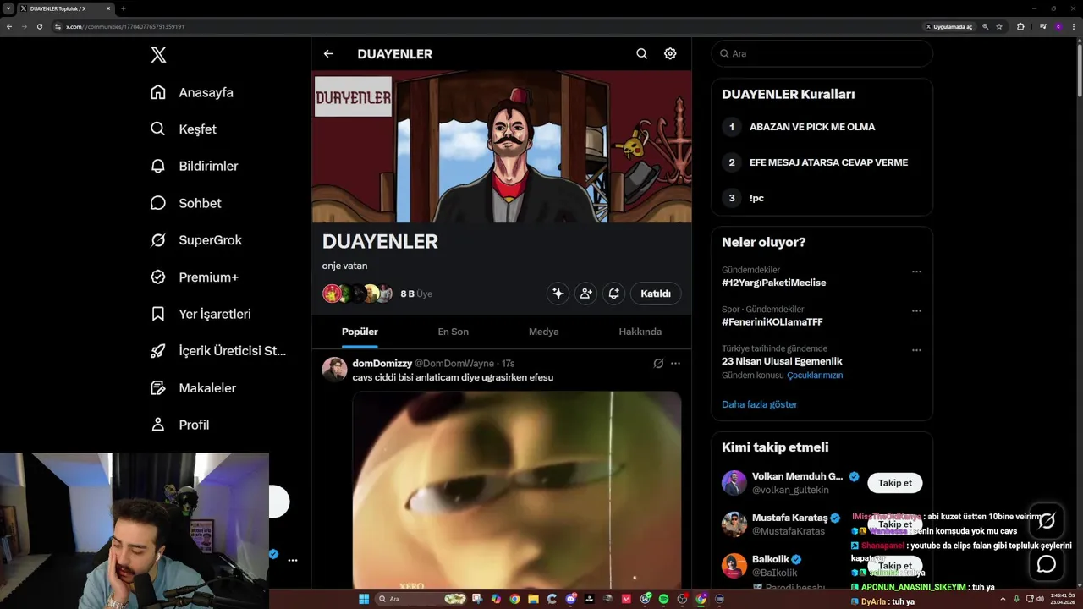Open more options for #FeneriniKOLlamaTFF trend
The width and height of the screenshot is (1083, 609).
pyautogui.click(x=916, y=311)
